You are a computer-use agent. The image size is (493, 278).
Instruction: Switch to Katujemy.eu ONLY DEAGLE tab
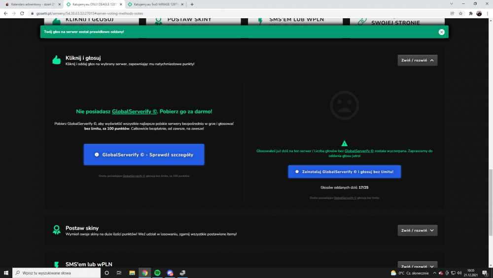coord(93,4)
